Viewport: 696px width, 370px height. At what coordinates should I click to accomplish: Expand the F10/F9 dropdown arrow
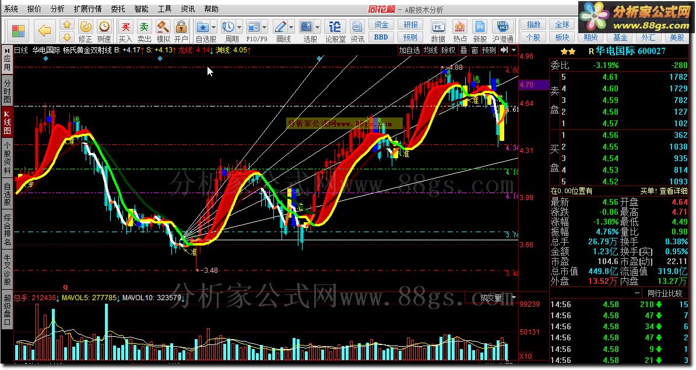pyautogui.click(x=265, y=27)
